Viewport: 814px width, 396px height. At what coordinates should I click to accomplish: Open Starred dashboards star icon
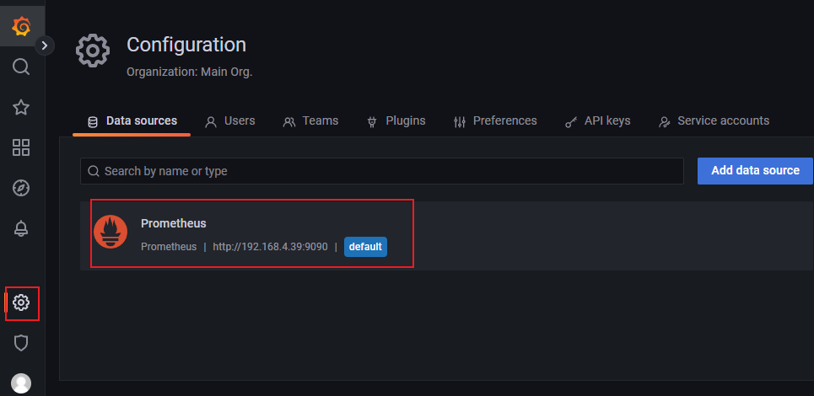(x=21, y=107)
